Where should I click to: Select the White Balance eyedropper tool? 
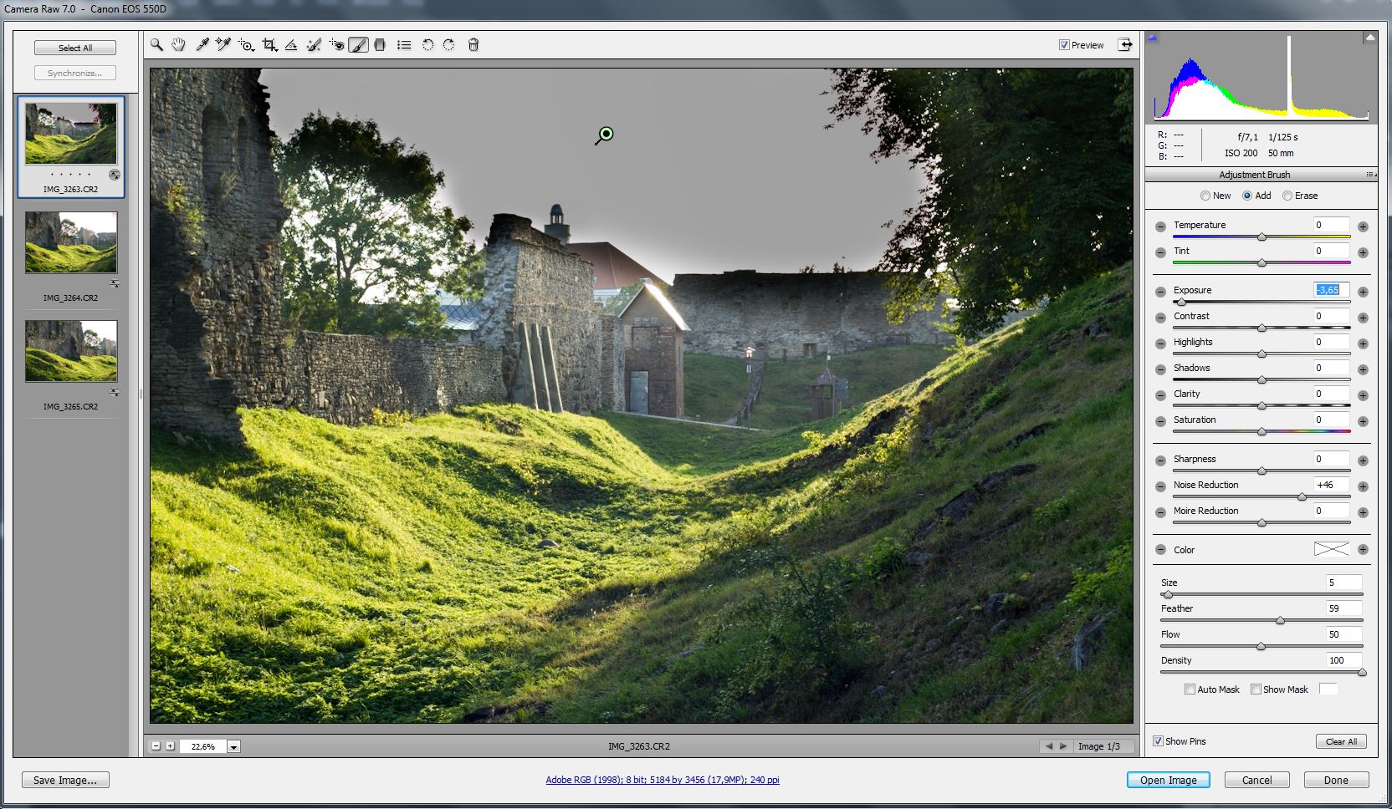pos(202,45)
